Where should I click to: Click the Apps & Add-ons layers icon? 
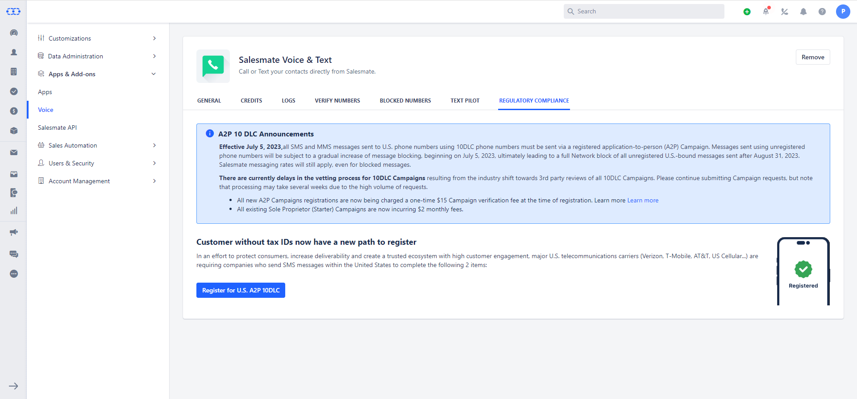(41, 74)
